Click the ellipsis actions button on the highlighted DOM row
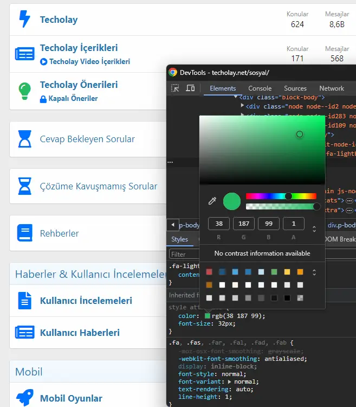 [x=170, y=162]
